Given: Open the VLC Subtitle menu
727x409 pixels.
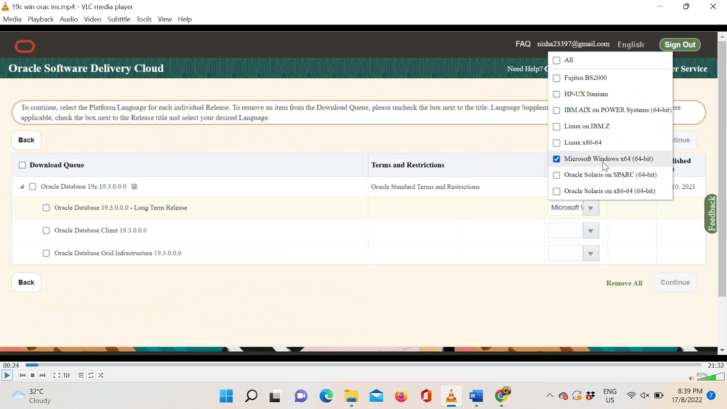Looking at the screenshot, I should [119, 19].
